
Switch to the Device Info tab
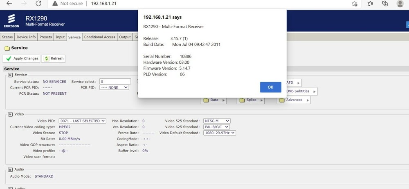pyautogui.click(x=26, y=37)
